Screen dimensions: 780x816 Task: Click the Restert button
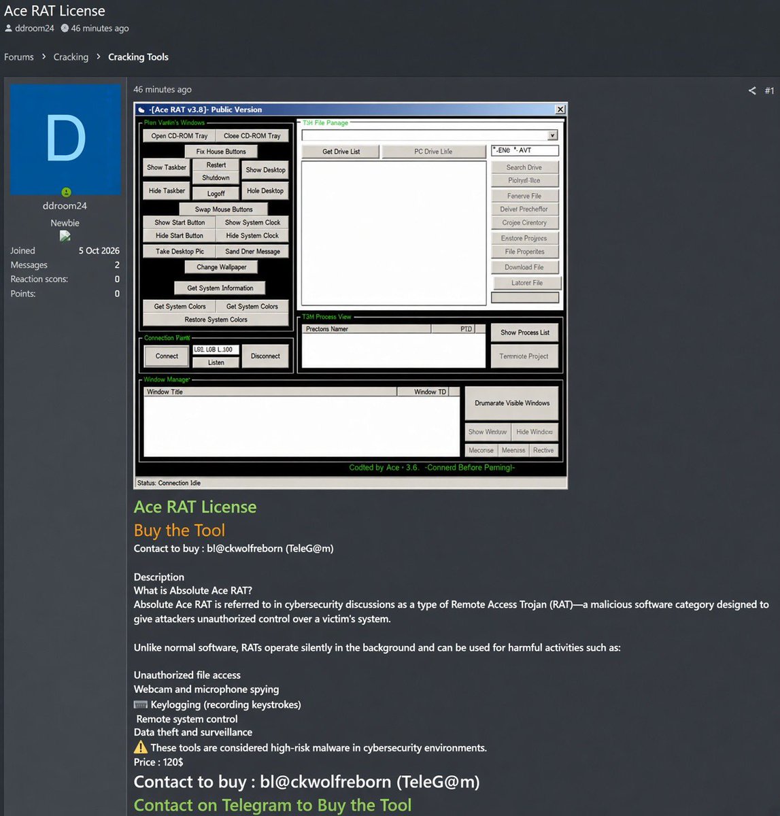pyautogui.click(x=216, y=165)
